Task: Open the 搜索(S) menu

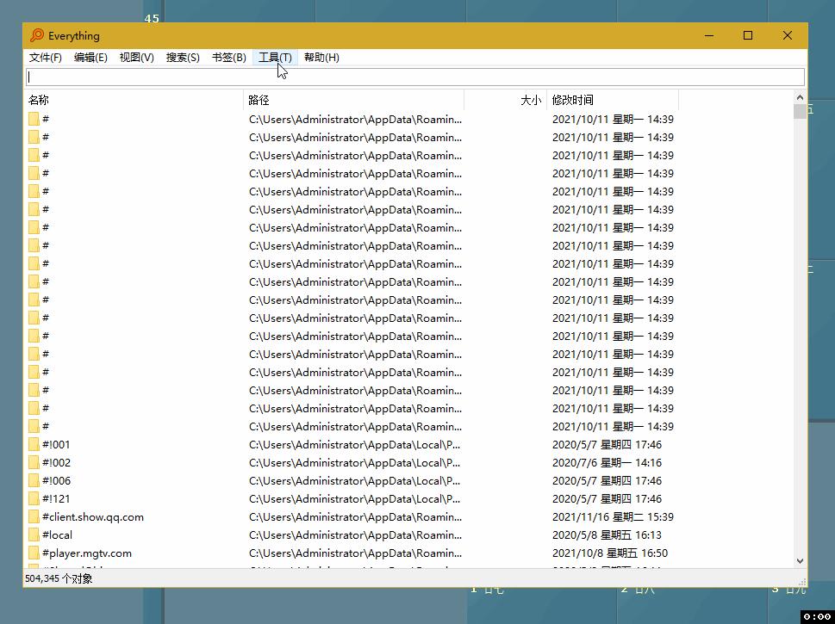Action: pos(182,57)
